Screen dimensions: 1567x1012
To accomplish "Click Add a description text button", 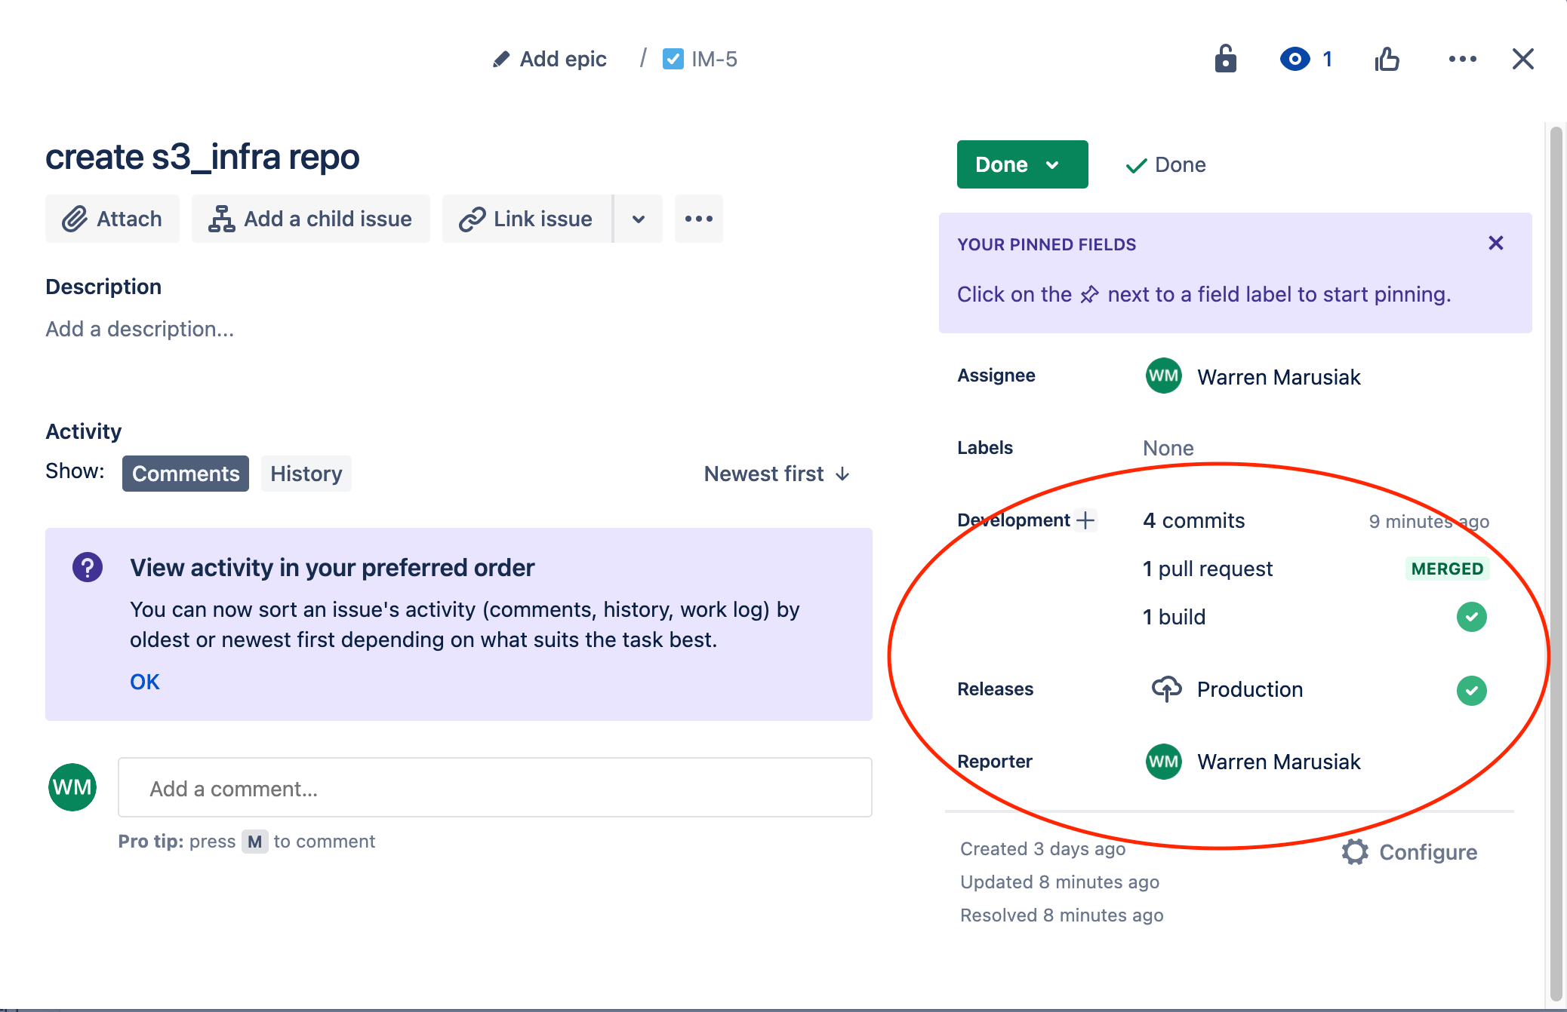I will pyautogui.click(x=140, y=329).
